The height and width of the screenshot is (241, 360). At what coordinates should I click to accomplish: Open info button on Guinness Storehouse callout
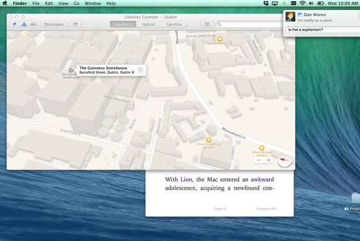(140, 70)
